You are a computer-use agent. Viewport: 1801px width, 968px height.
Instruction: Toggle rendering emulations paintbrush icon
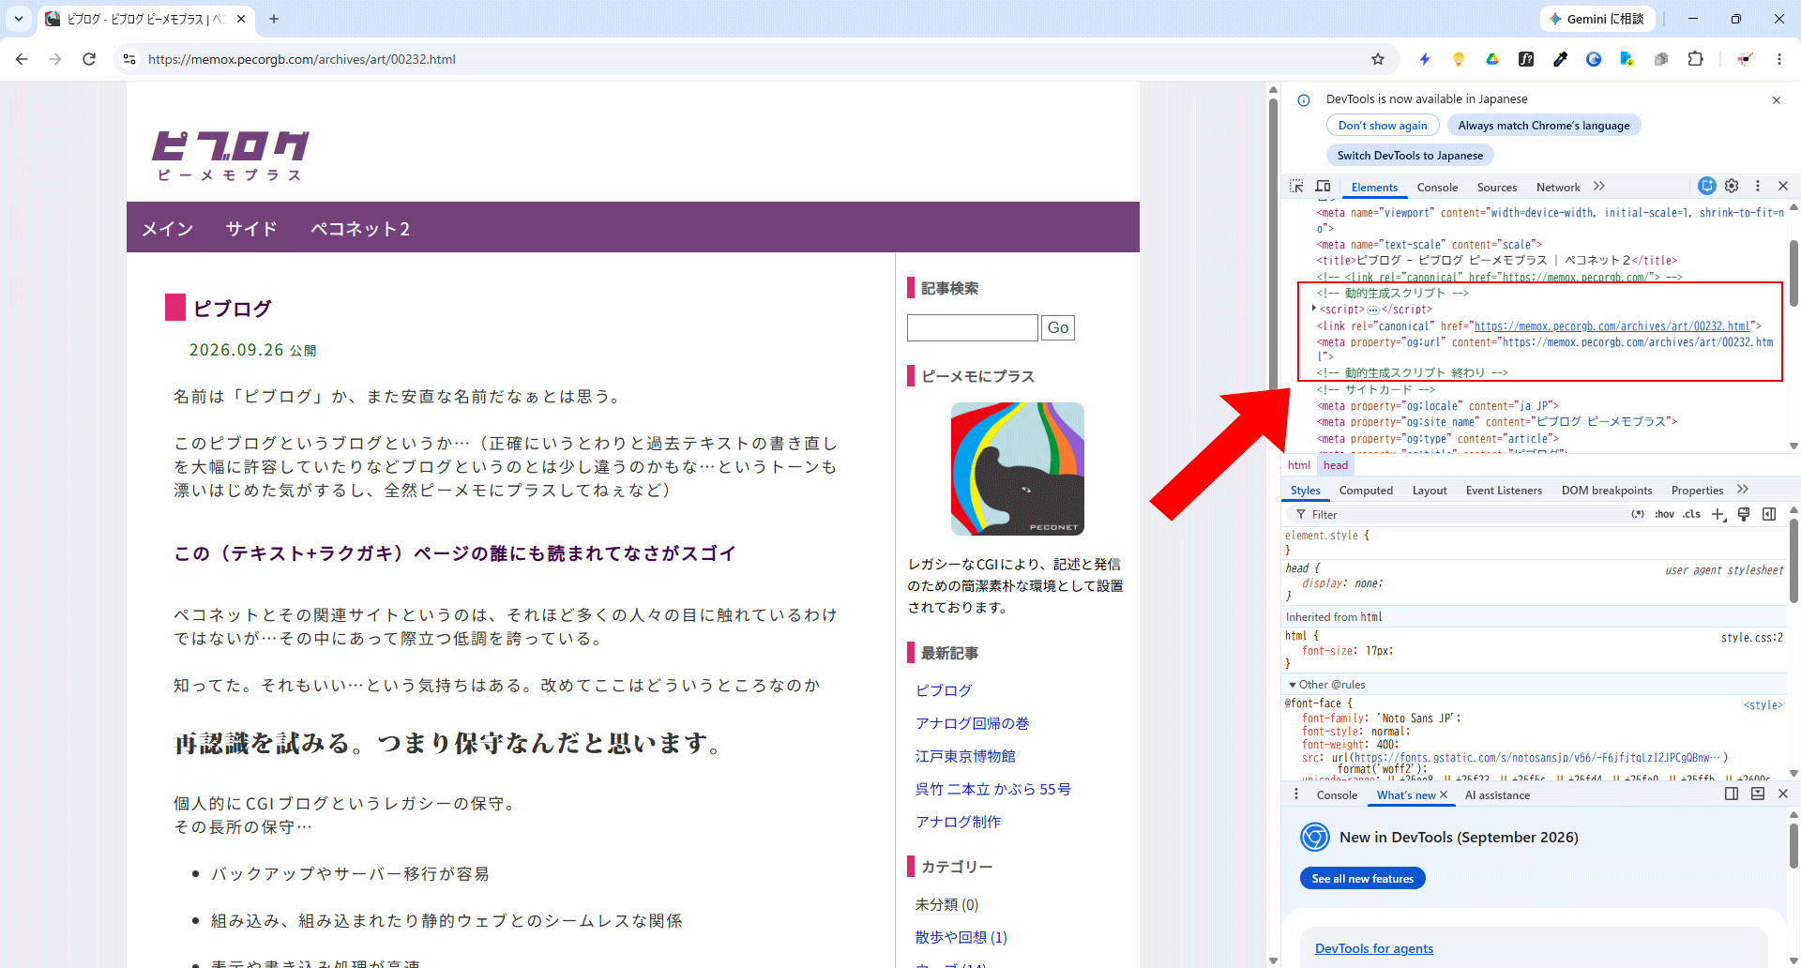point(1744,514)
